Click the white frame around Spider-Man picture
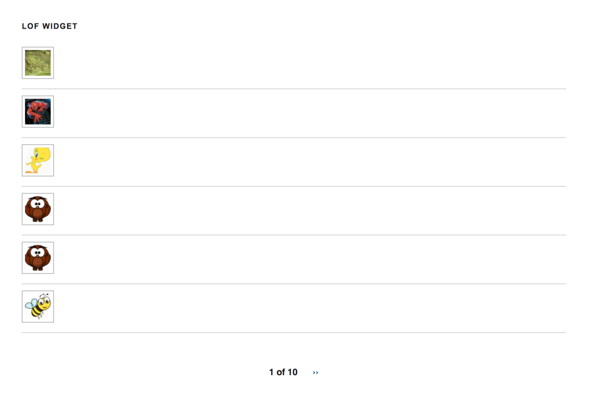 tap(24, 112)
